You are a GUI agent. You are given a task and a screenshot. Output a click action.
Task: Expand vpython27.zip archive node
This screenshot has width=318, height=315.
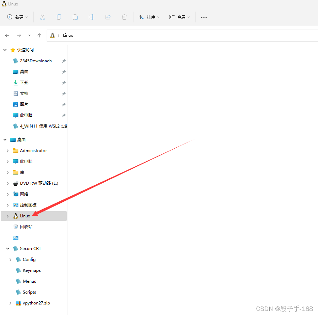tap(10, 303)
